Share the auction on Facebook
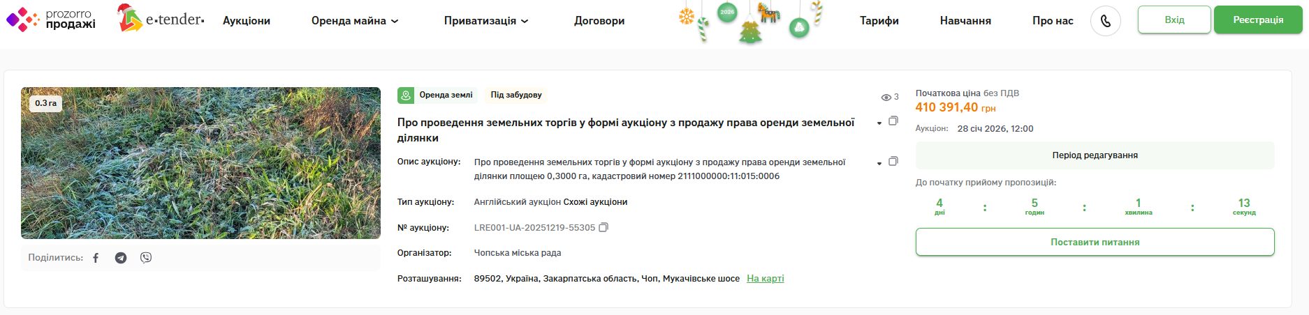Viewport: 1309px width, 315px height. (96, 258)
